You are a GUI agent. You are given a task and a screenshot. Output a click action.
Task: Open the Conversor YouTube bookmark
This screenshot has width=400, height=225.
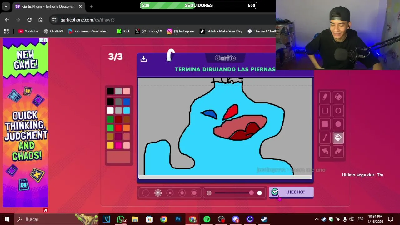(88, 31)
